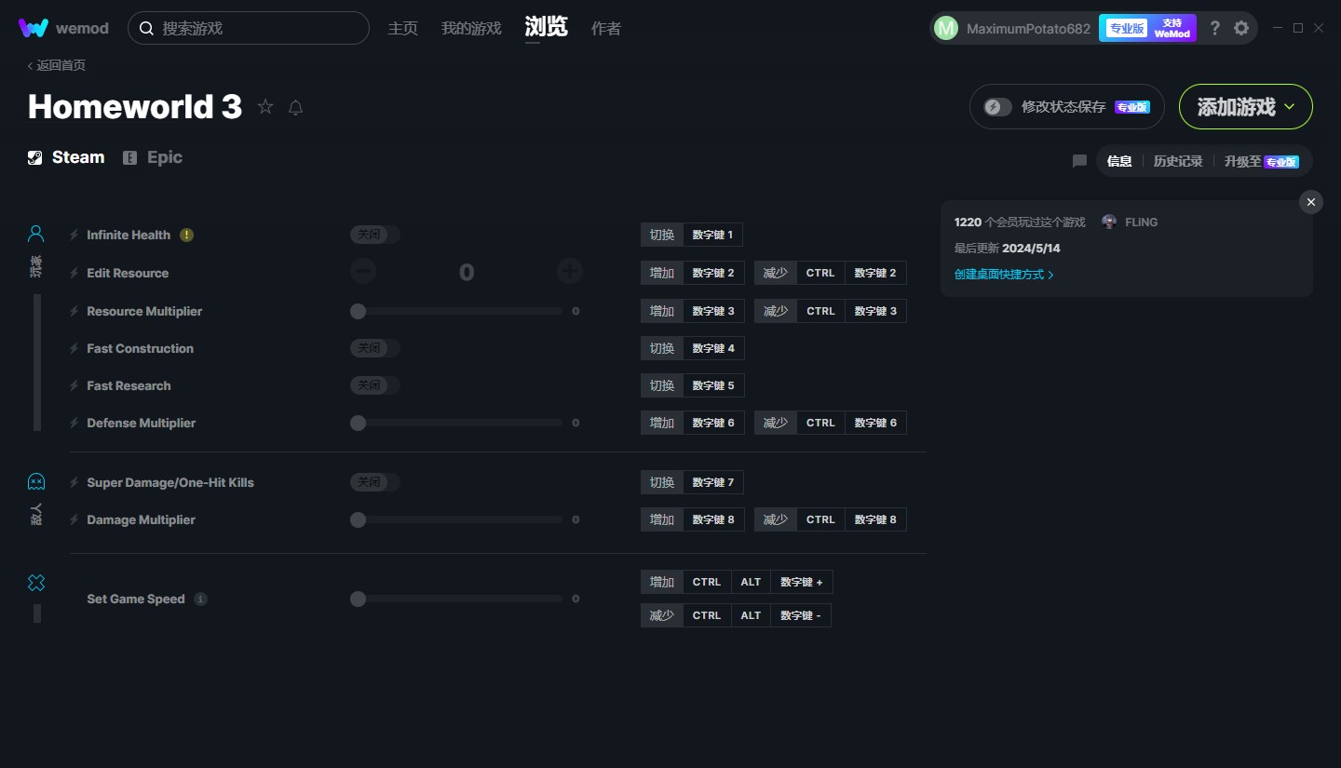Click create desktop shortcut link

click(1004, 275)
